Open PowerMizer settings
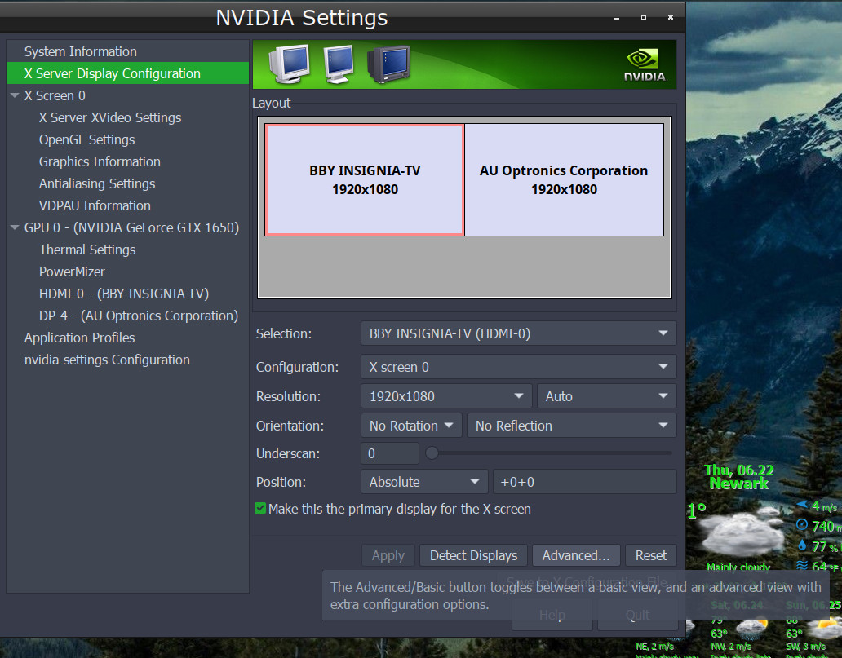The image size is (842, 658). tap(72, 272)
